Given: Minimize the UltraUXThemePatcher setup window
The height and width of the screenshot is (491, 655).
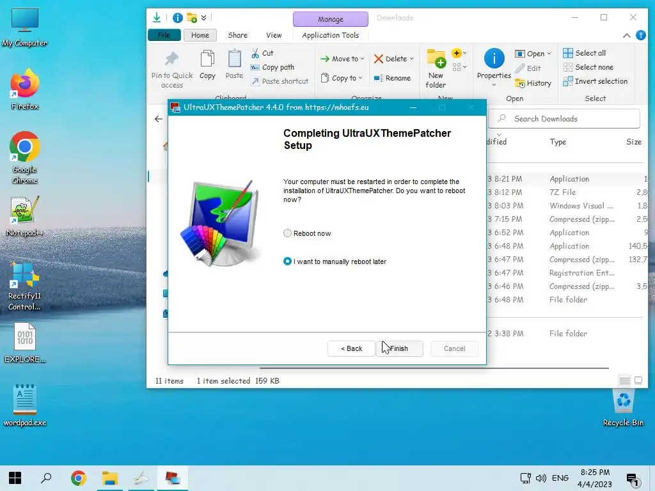Looking at the screenshot, I should point(413,107).
